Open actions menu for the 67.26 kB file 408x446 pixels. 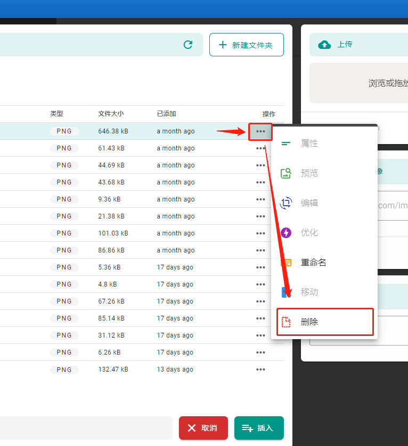coord(260,301)
